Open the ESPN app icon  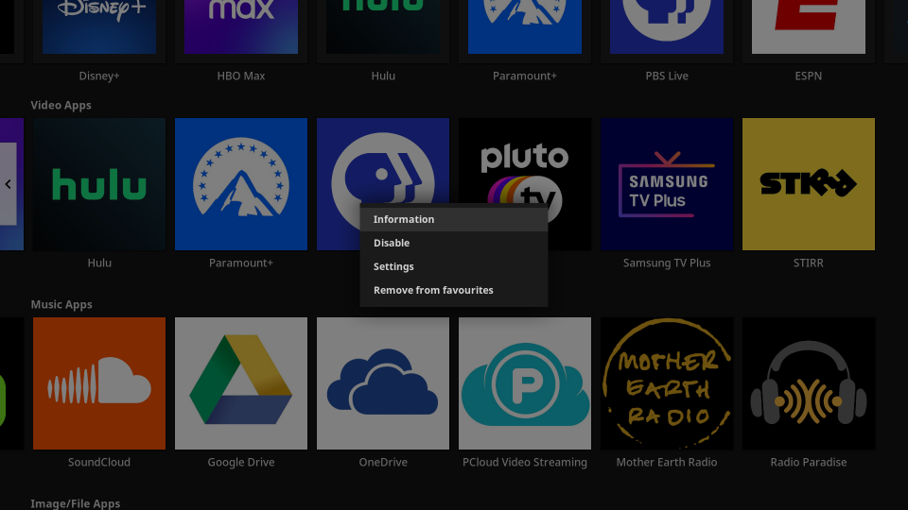809,26
